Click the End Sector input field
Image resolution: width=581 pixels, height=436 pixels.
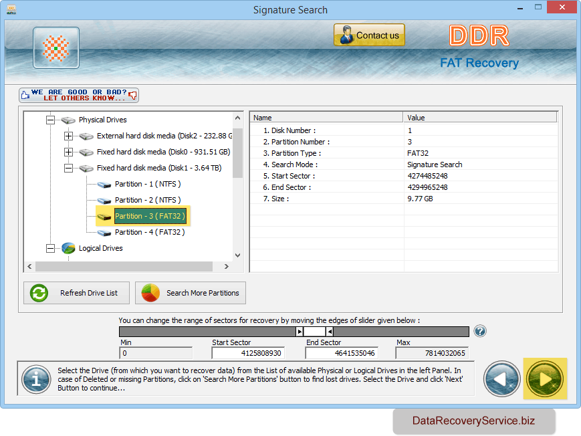342,353
